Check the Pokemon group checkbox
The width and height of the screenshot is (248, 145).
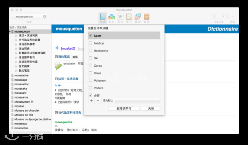(90, 80)
